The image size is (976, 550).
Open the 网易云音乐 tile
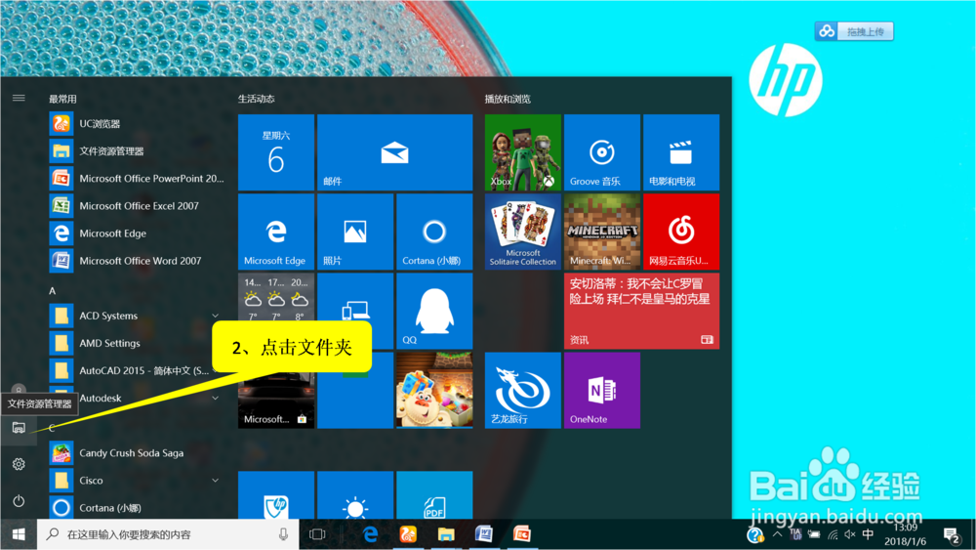coord(681,232)
